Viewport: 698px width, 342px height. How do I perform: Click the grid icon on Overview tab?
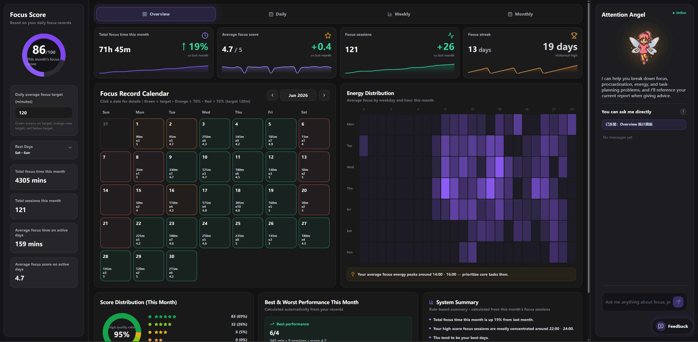click(x=145, y=14)
